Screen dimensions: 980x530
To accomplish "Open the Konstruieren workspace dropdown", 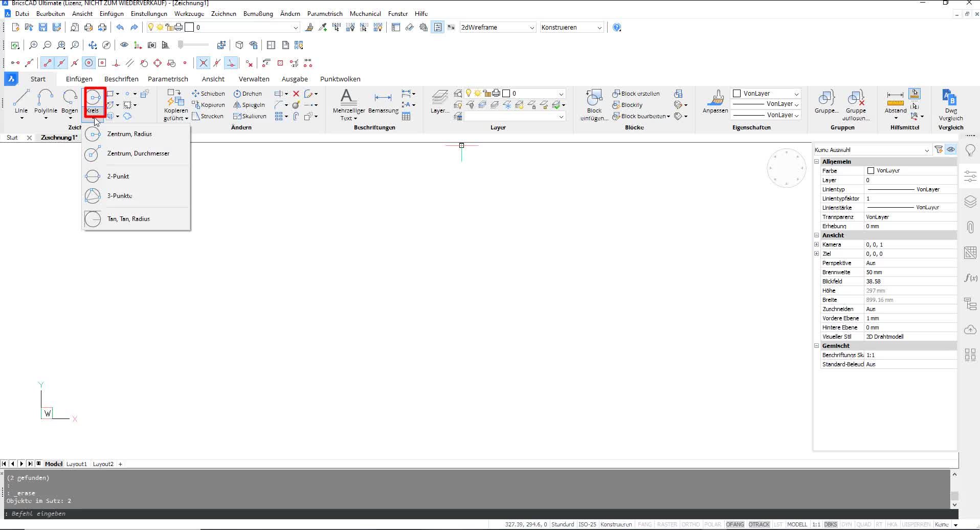I will [x=571, y=28].
